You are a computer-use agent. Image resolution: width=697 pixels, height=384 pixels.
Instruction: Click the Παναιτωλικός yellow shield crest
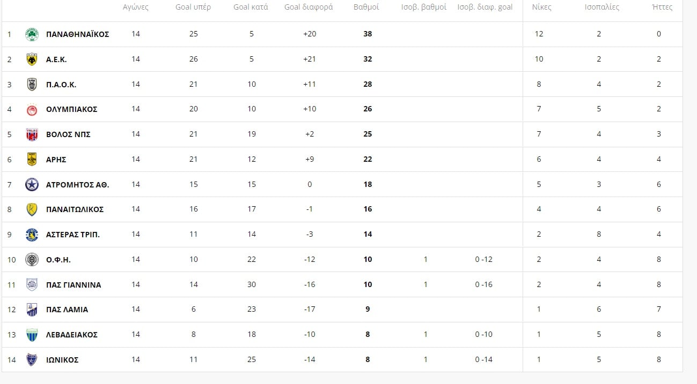pyautogui.click(x=32, y=209)
